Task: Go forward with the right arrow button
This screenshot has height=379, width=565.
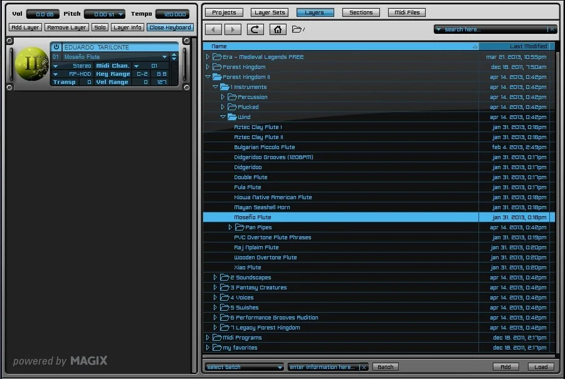Action: click(233, 29)
